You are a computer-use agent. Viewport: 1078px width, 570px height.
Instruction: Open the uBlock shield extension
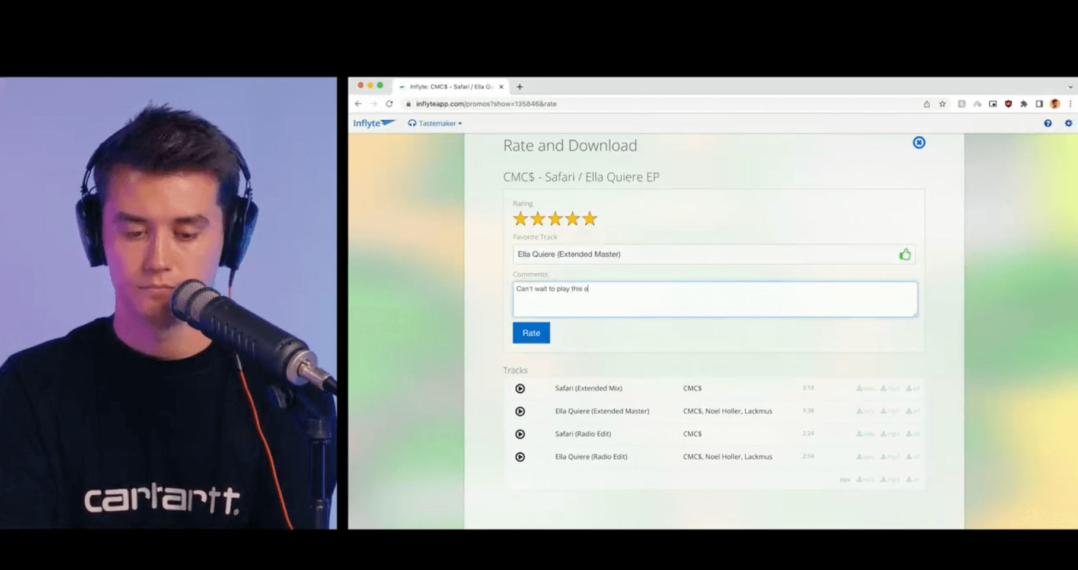(x=1008, y=104)
